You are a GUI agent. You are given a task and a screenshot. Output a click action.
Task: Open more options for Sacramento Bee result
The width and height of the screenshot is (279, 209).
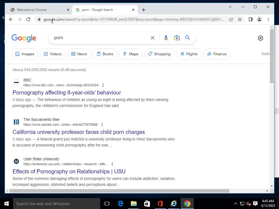click(102, 125)
